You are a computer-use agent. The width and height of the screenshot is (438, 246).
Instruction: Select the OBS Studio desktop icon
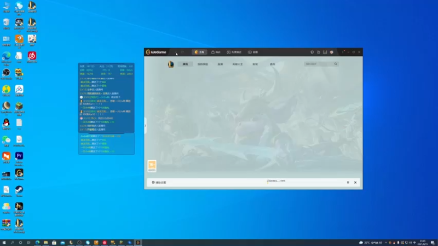click(x=6, y=74)
